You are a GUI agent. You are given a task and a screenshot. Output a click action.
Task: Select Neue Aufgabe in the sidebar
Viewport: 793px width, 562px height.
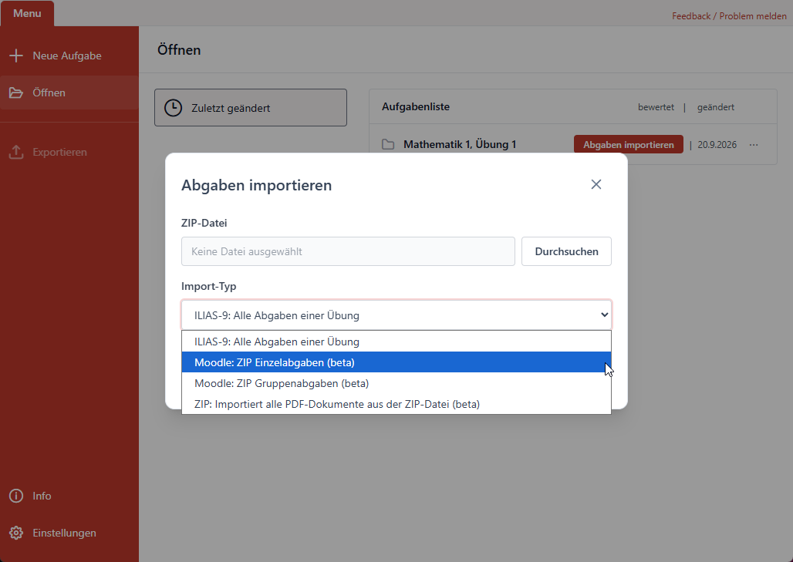click(x=69, y=56)
